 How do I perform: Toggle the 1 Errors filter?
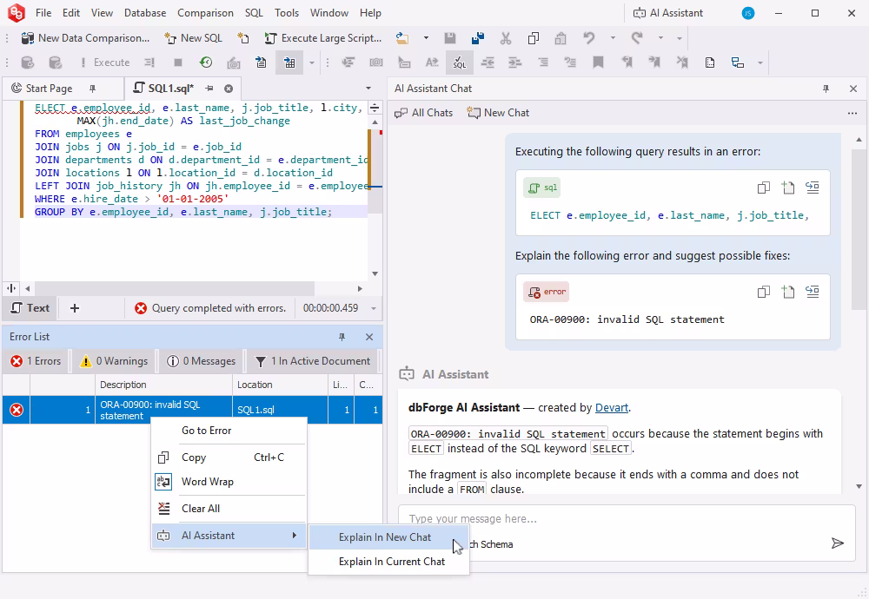(36, 361)
